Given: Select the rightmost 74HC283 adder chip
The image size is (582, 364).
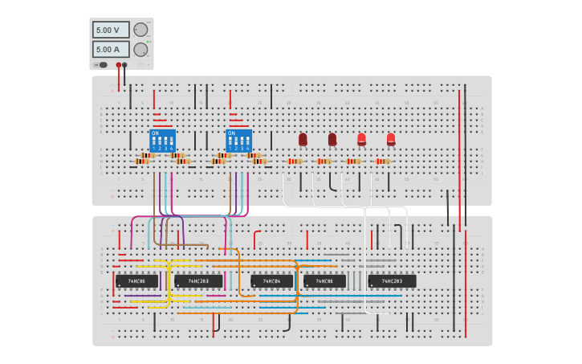Looking at the screenshot, I should 392,281.
